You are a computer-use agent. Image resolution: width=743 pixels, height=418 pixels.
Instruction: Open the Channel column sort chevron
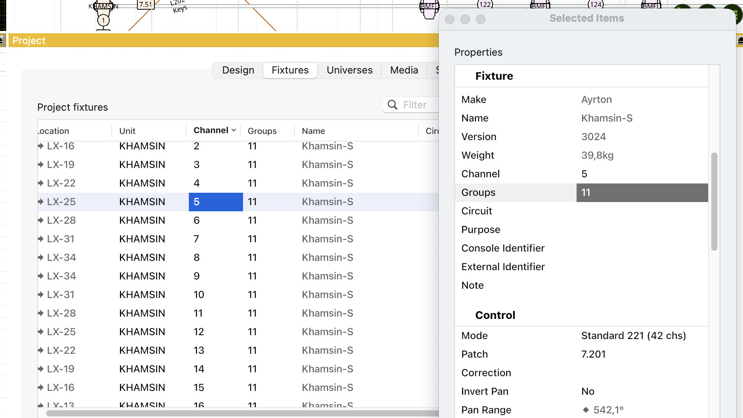[234, 130]
